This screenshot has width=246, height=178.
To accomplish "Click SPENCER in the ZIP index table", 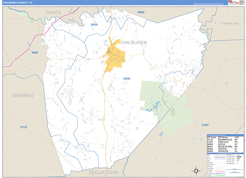I will (x=223, y=151).
